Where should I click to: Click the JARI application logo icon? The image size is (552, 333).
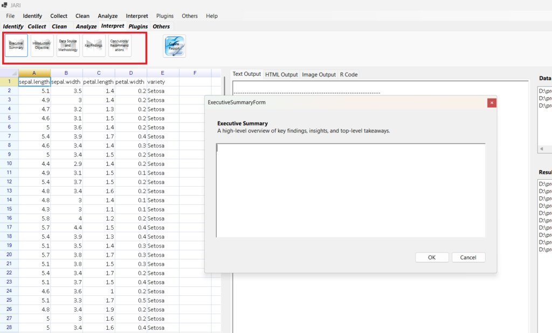5,5
